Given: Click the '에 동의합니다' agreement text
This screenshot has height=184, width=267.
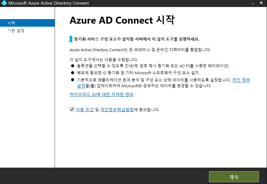Looking at the screenshot, I should coord(147,110).
